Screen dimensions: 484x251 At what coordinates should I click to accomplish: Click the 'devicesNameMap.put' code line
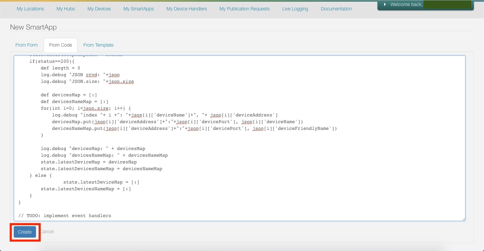coord(195,129)
